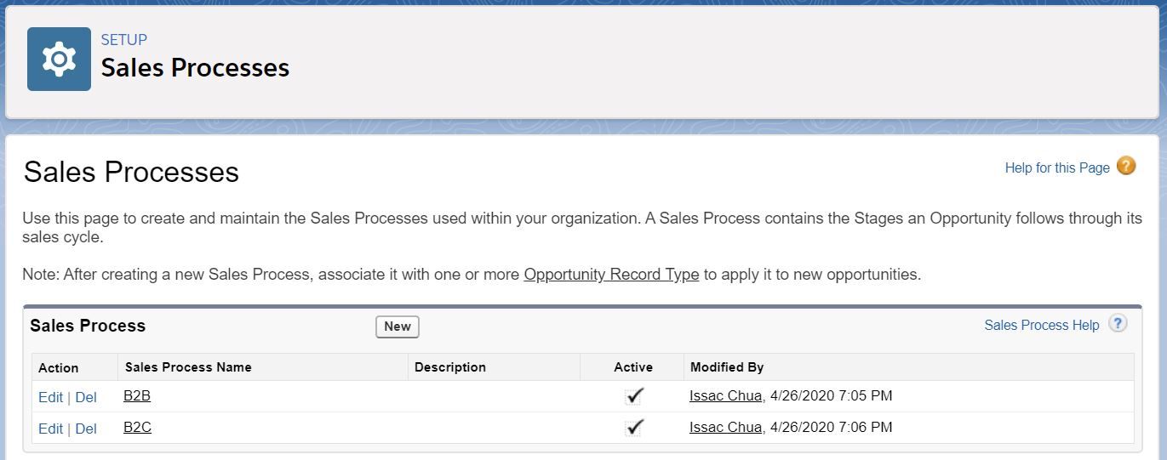Follow the Opportunity Record Type link
1167x460 pixels.
coord(611,275)
